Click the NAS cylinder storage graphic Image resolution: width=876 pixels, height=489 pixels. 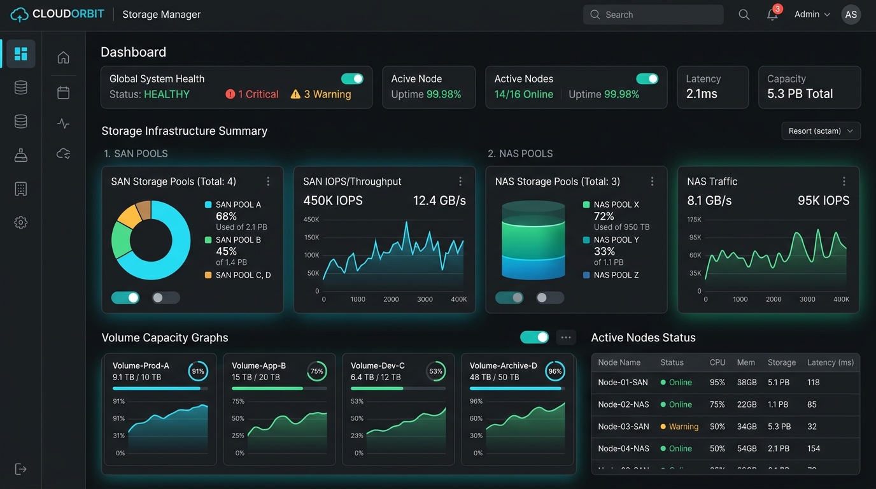coord(533,240)
